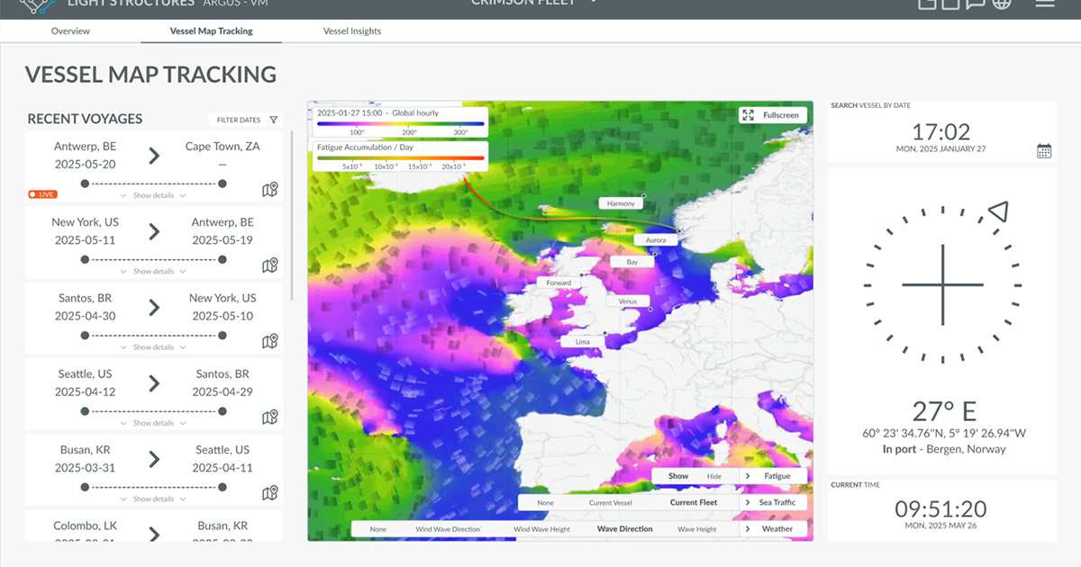Open the hamburger menu at top right
Viewport: 1081px width, 567px height.
point(1045,4)
